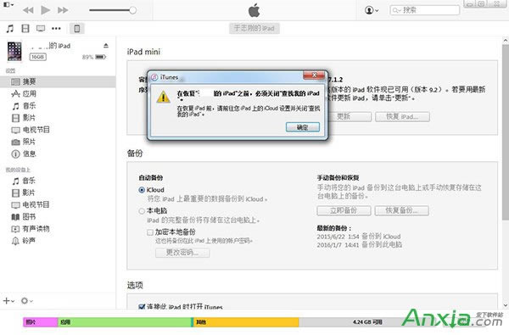
Task: Click the pink photos storage segment
Action: [x=41, y=322]
